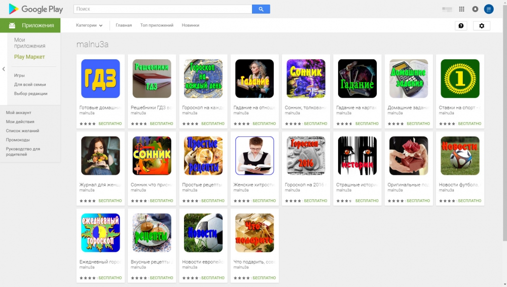507x287 pixels.
Task: Go to Мои приложения in sidebar
Action: coord(30,43)
